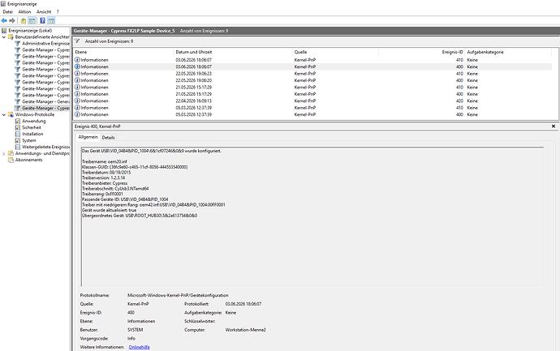Click info icon of the 22.05.2026 19:06:23 event
The image size is (560, 351).
[x=77, y=74]
